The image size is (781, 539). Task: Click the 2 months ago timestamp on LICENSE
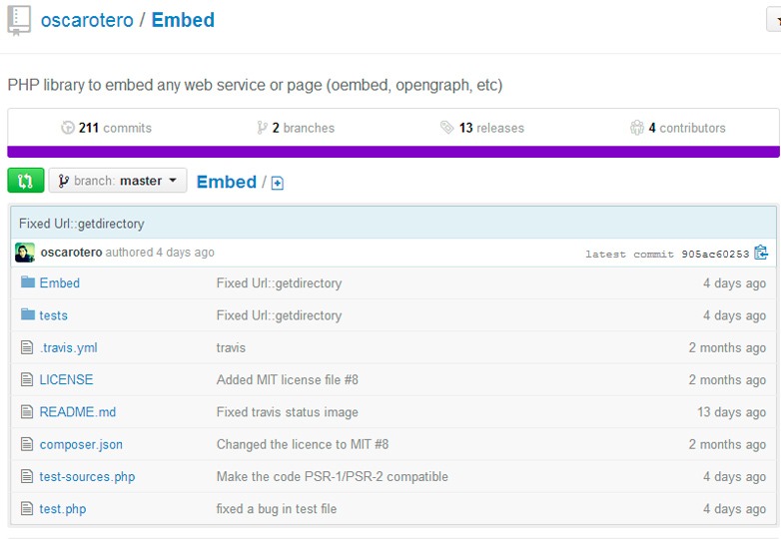(728, 379)
